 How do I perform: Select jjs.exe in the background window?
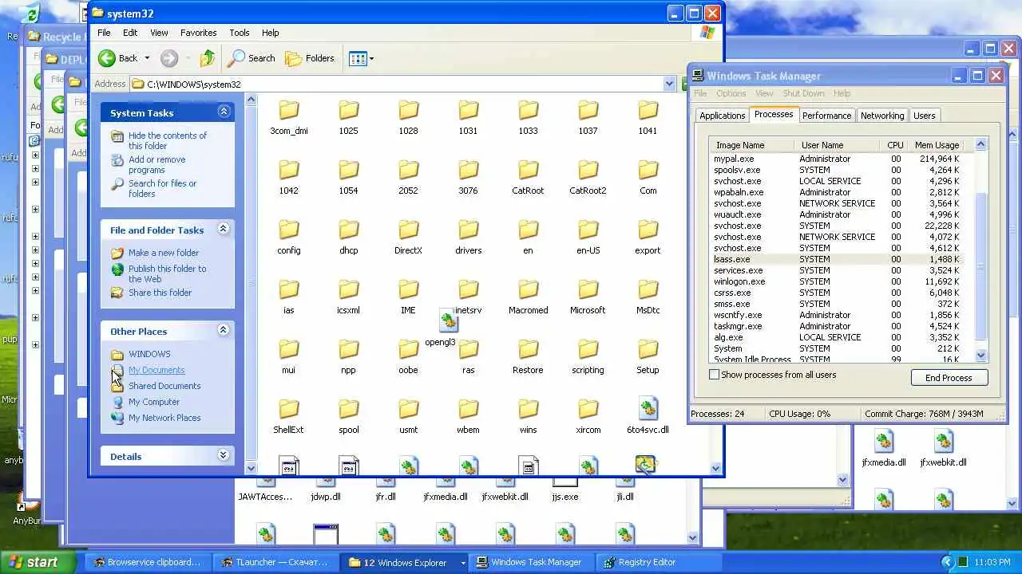tap(564, 489)
